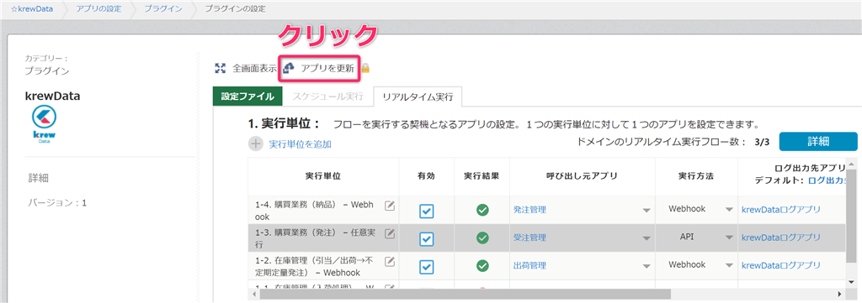Click the 詳細 label in sidebar

[40, 178]
